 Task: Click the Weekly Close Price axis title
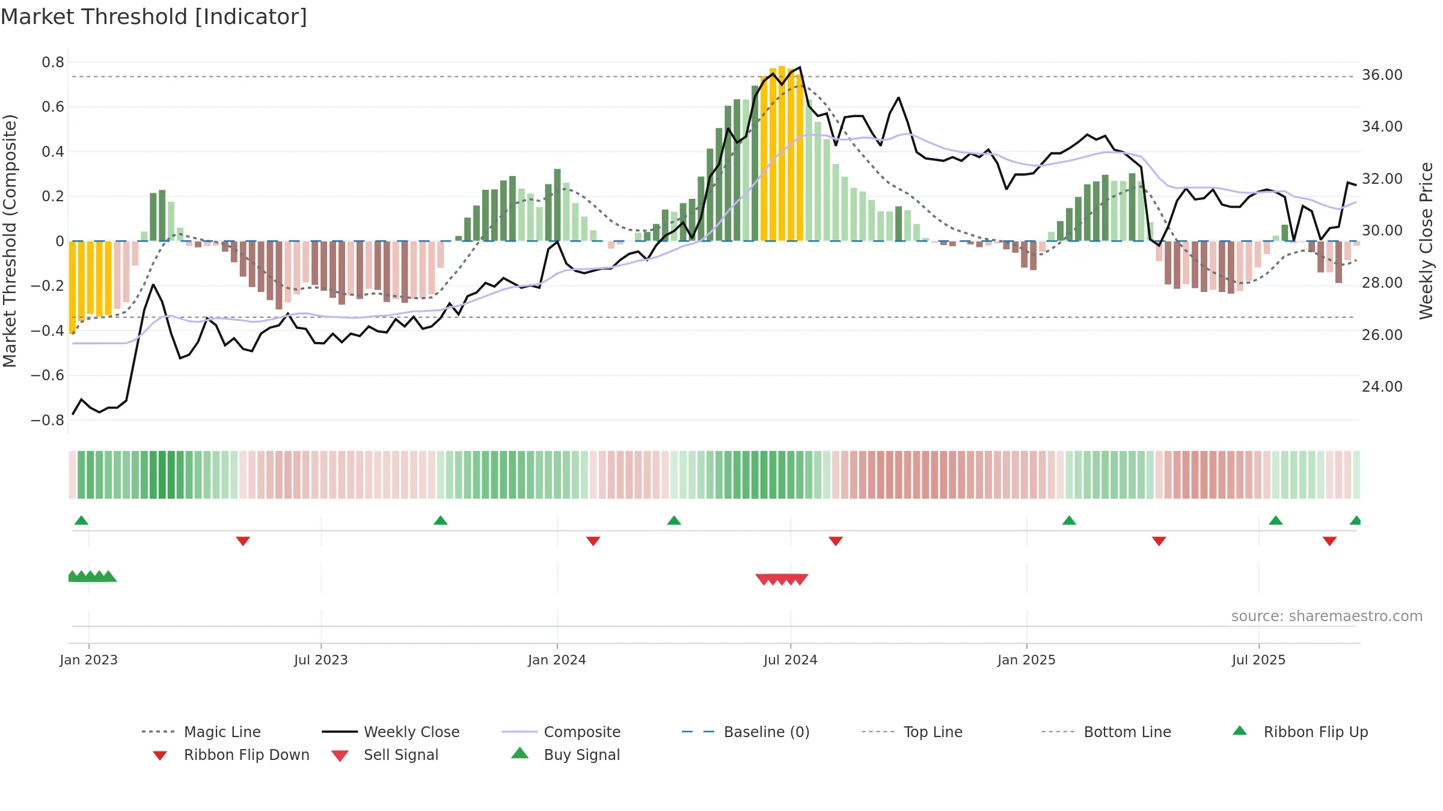[x=1426, y=241]
